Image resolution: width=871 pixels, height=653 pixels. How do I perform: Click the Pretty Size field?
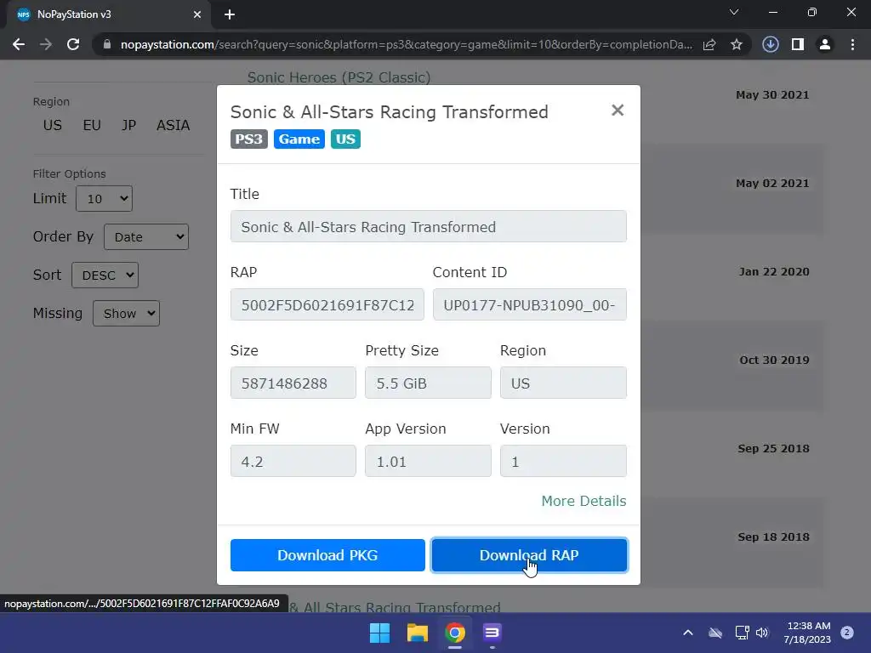428,383
